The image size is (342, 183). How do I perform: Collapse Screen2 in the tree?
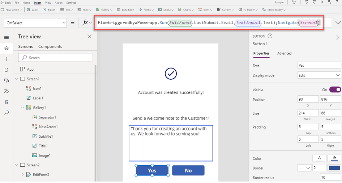pyautogui.click(x=17, y=165)
